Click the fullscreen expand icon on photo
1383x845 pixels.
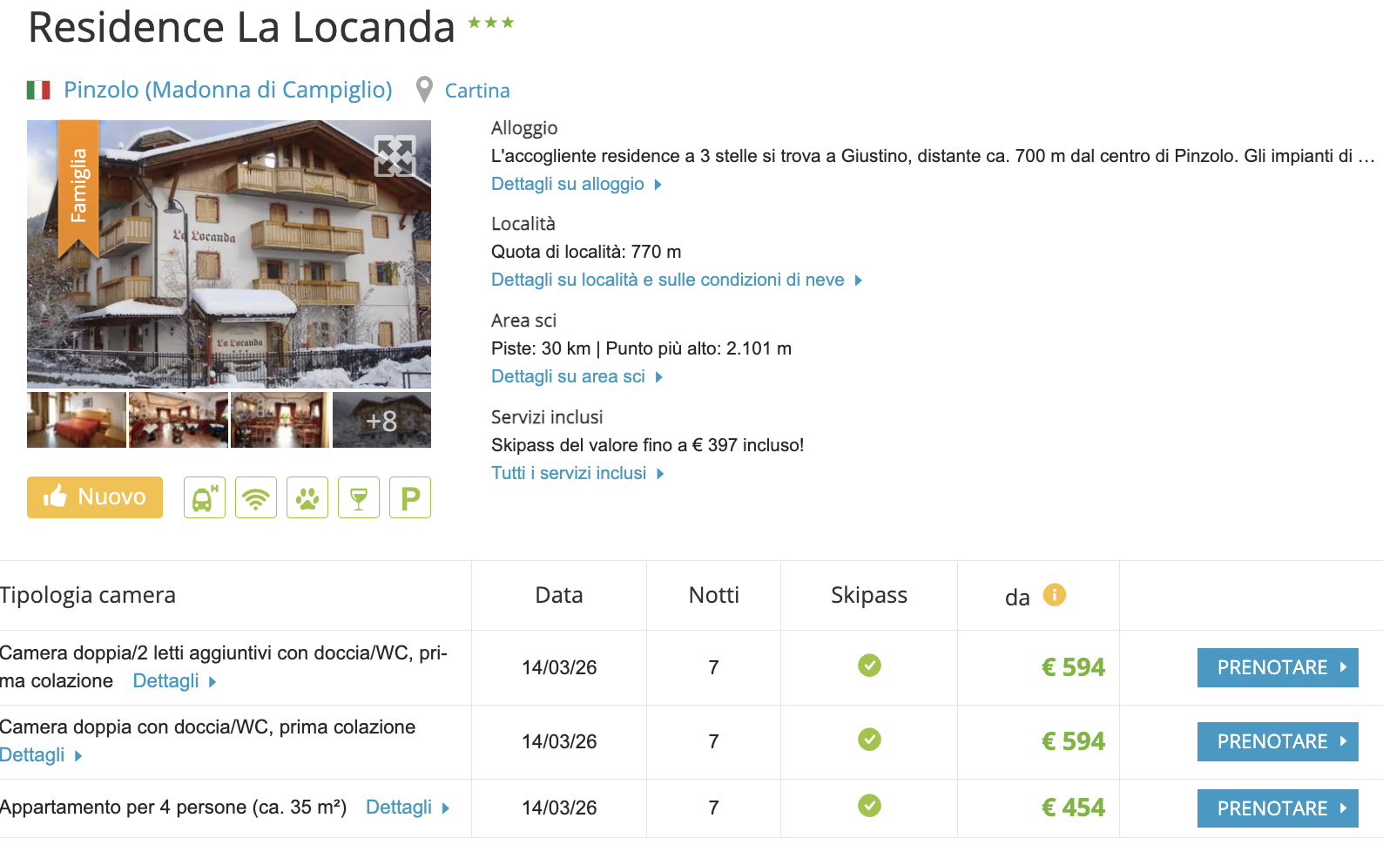395,156
